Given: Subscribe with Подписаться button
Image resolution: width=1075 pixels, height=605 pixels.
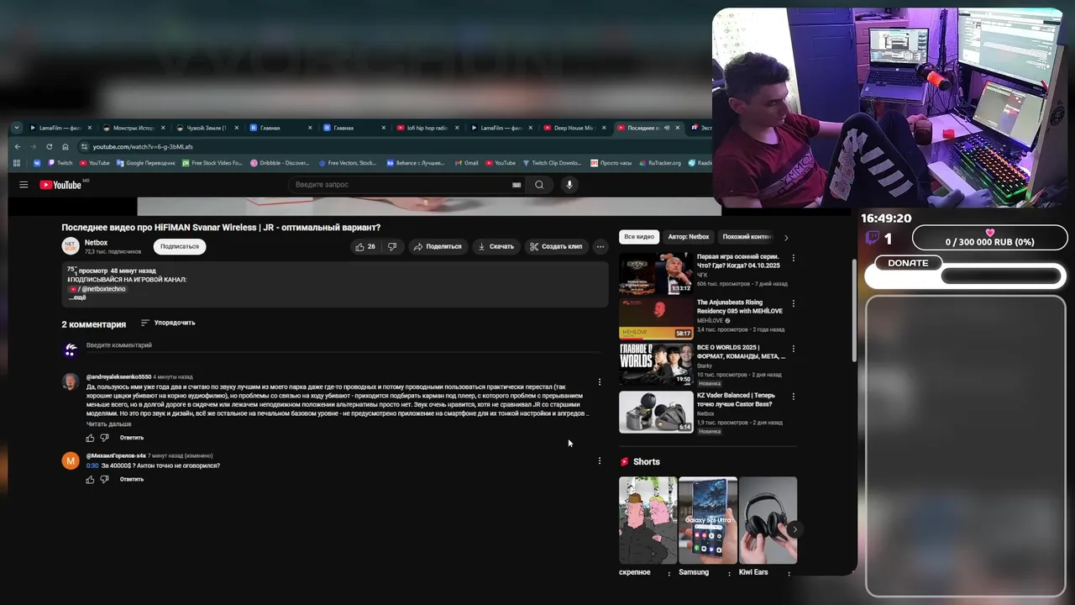Looking at the screenshot, I should (180, 246).
